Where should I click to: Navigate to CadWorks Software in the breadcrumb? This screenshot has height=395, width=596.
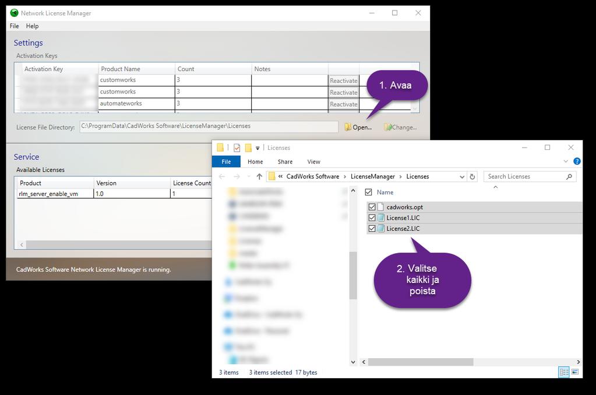tap(313, 177)
